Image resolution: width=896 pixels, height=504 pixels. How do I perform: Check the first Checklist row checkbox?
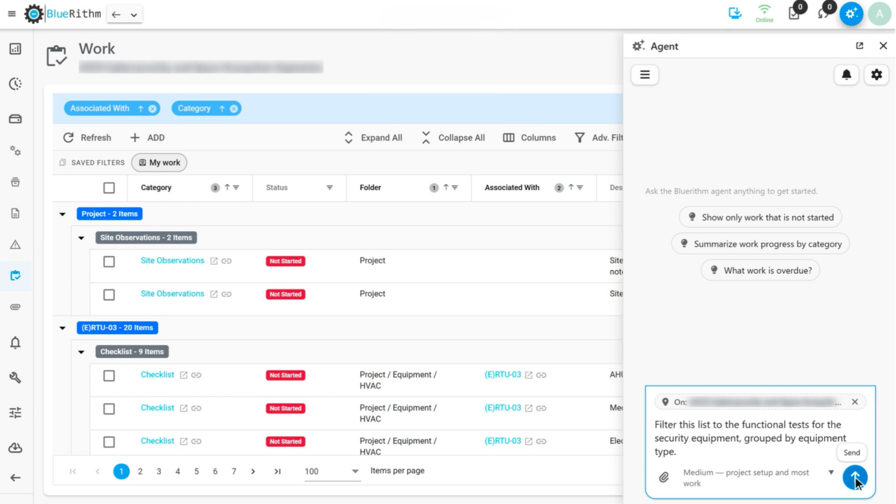pos(109,376)
